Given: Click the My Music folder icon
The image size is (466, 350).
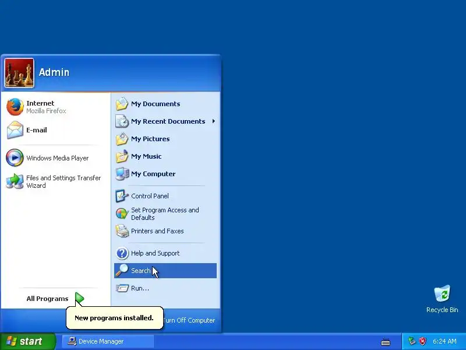Looking at the screenshot, I should (x=122, y=156).
